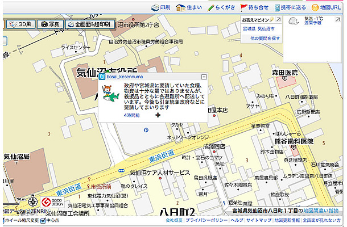347x227 pixels.
Task: Open 地図更新情報 footer link
Action: [x=287, y=220]
